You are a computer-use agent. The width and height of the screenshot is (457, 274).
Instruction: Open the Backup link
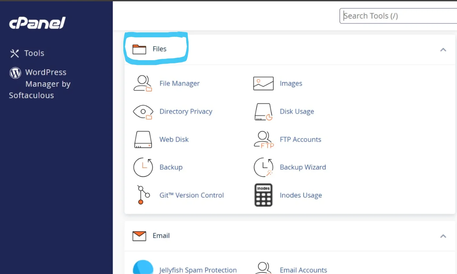coord(171,167)
